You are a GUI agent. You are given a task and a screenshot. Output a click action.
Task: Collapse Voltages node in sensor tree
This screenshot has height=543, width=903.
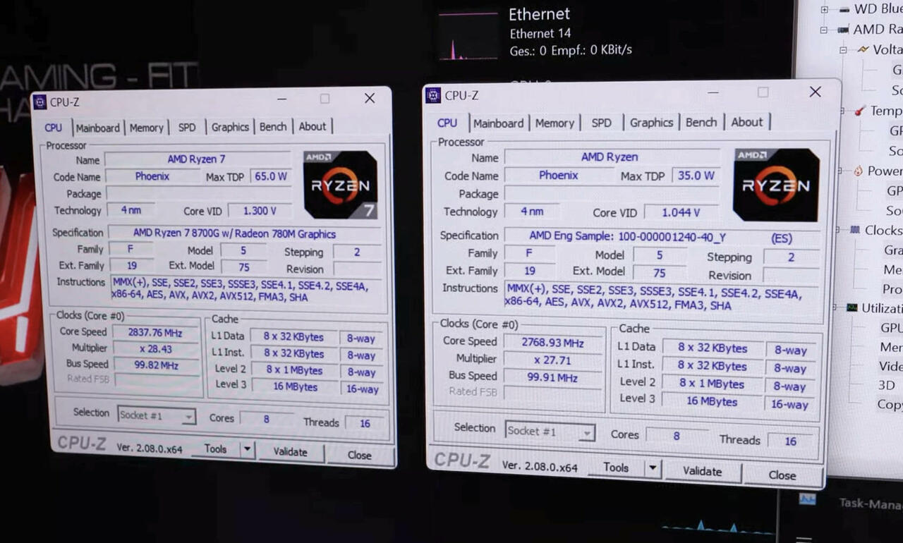coord(842,50)
